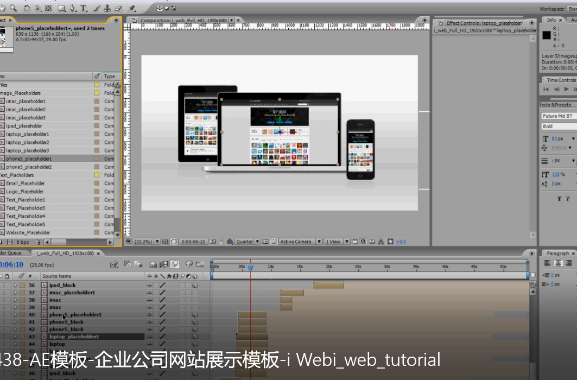The height and width of the screenshot is (380, 577).
Task: Toggle shy switch for imac_placeholder1 layer 37
Action: [x=149, y=293]
